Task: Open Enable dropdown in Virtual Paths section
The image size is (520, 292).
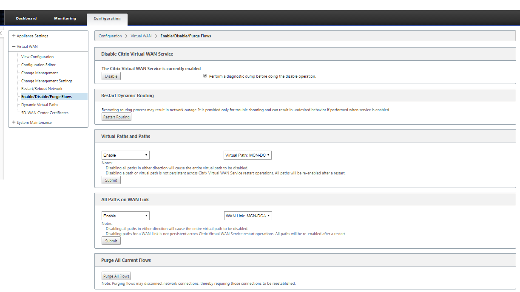Action: tap(125, 155)
